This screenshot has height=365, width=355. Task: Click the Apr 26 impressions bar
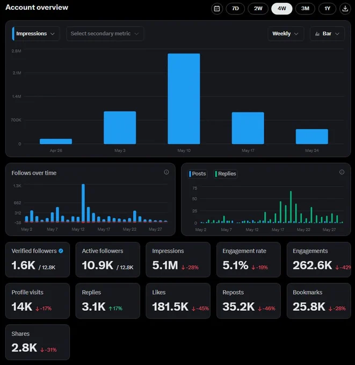tap(56, 141)
